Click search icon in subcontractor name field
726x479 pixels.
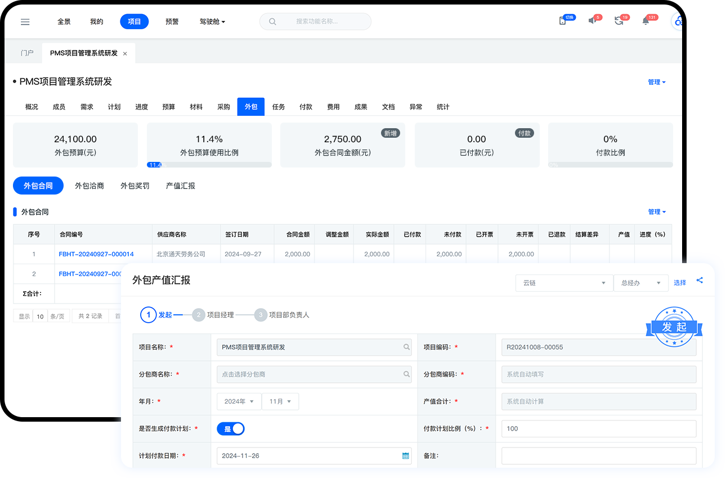[406, 374]
